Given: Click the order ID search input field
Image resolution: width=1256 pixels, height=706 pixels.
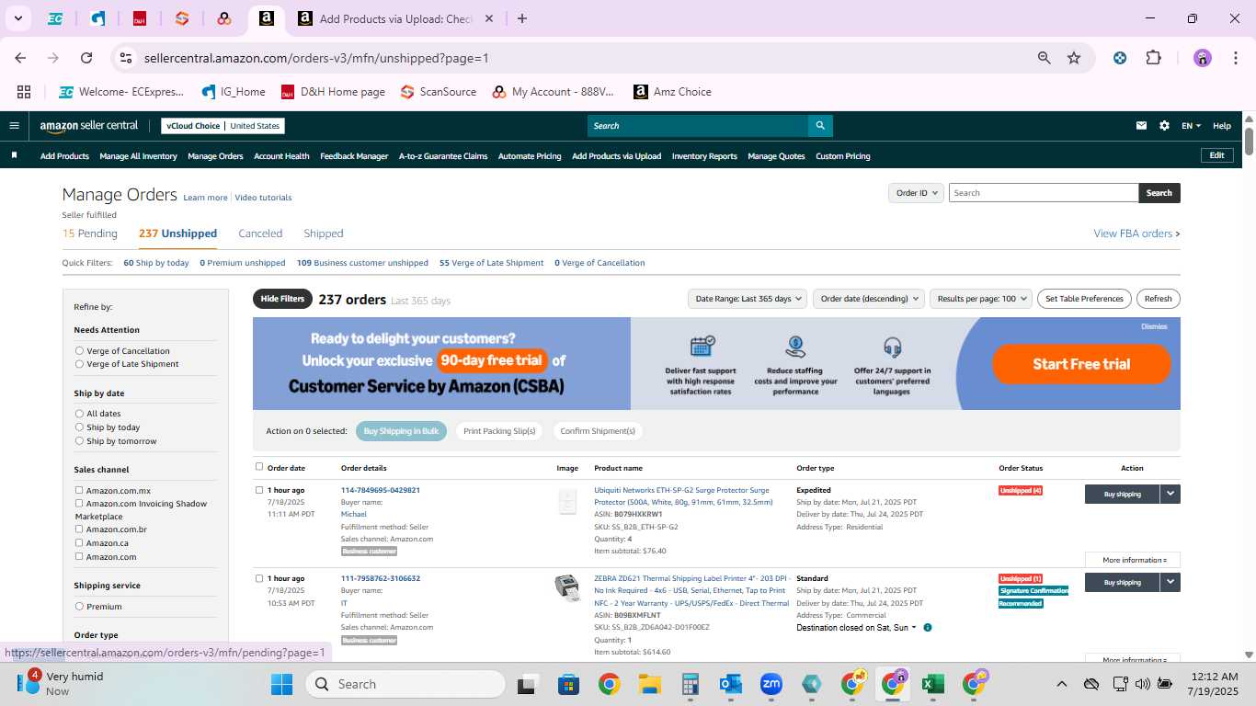Looking at the screenshot, I should tap(1044, 193).
